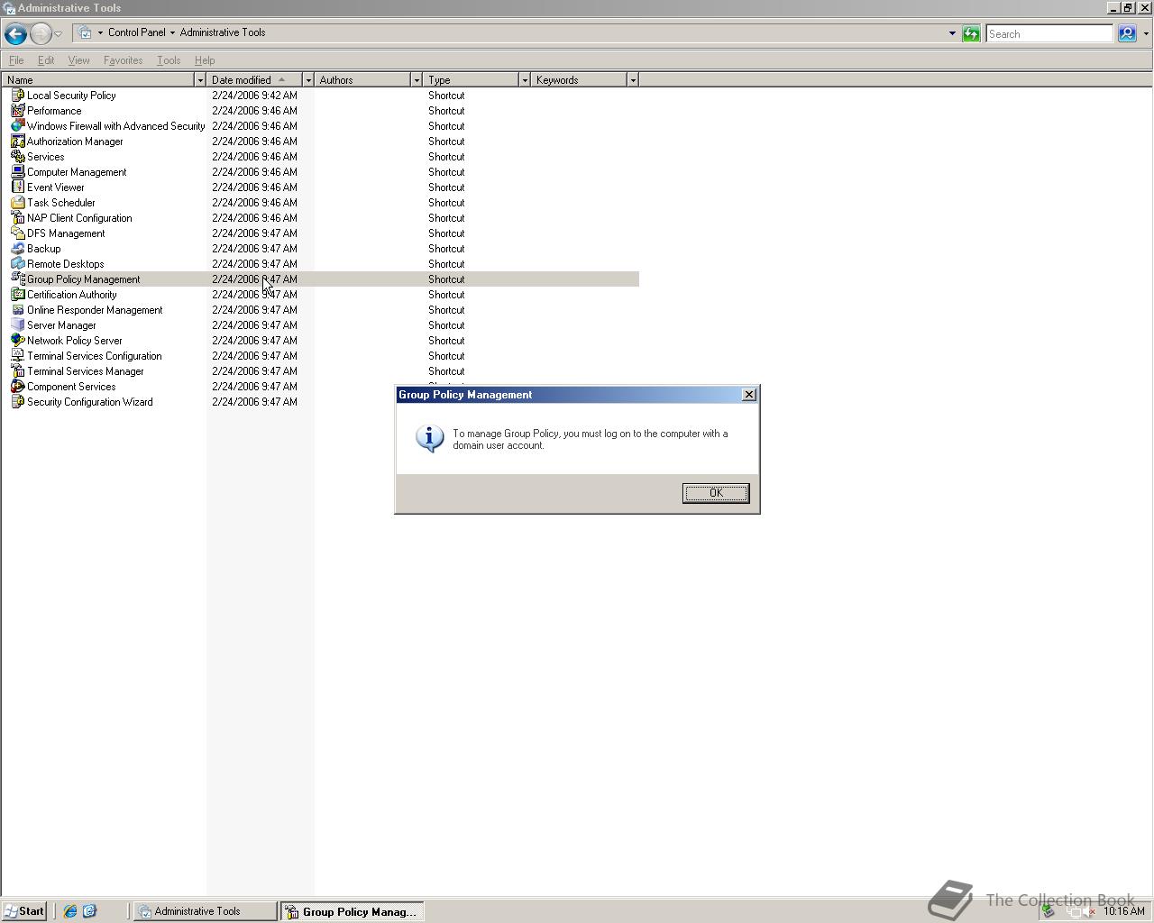Click OK in Group Policy Management dialog
The image size is (1154, 923).
pyautogui.click(x=716, y=493)
